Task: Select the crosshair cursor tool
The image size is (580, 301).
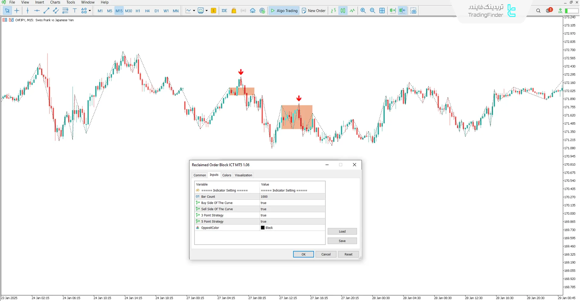Action: click(x=17, y=11)
